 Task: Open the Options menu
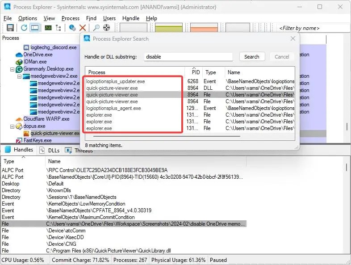pyautogui.click(x=28, y=18)
